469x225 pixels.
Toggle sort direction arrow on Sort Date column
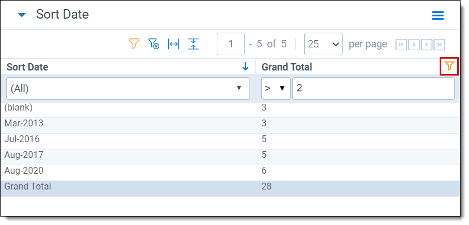[246, 67]
